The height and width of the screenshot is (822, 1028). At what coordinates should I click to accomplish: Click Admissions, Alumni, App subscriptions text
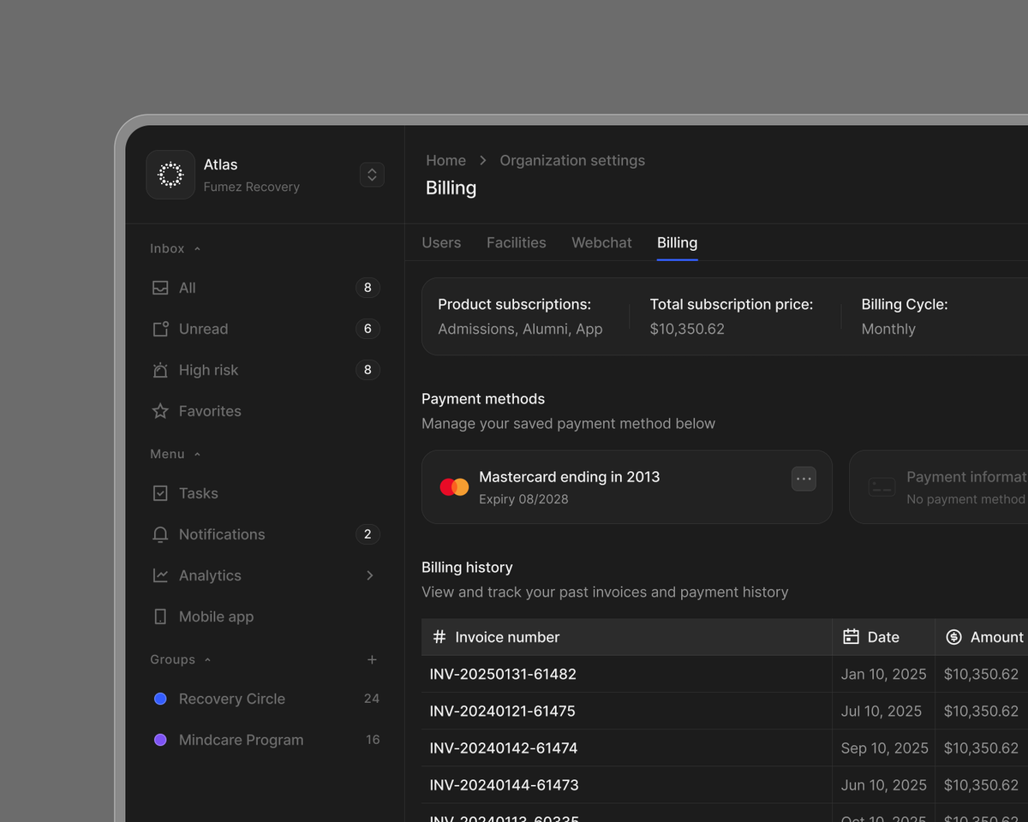(x=520, y=329)
